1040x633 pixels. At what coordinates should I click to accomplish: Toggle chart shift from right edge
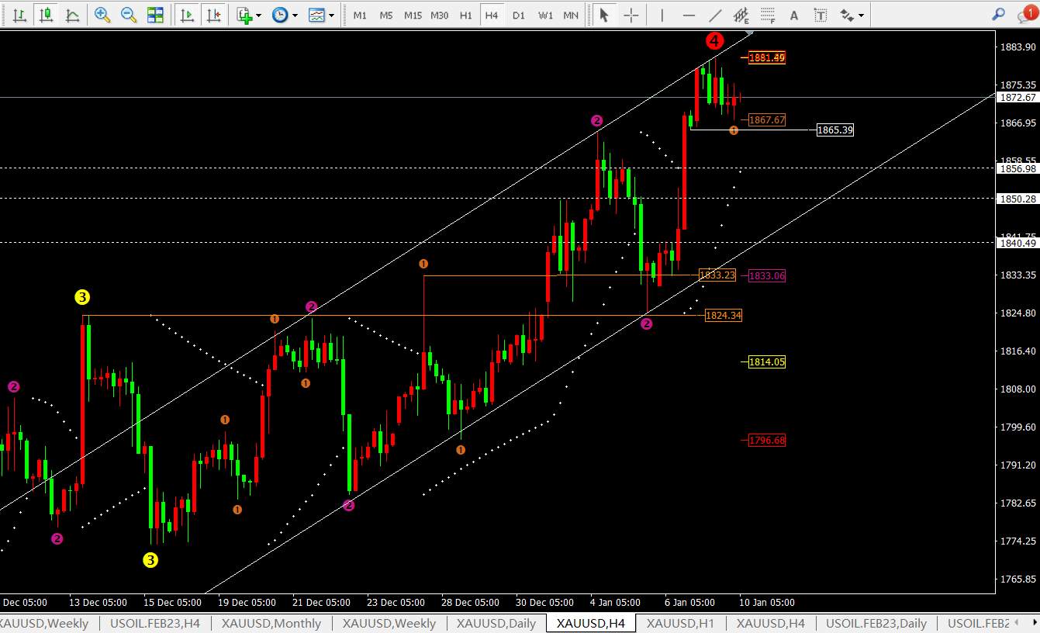(214, 15)
